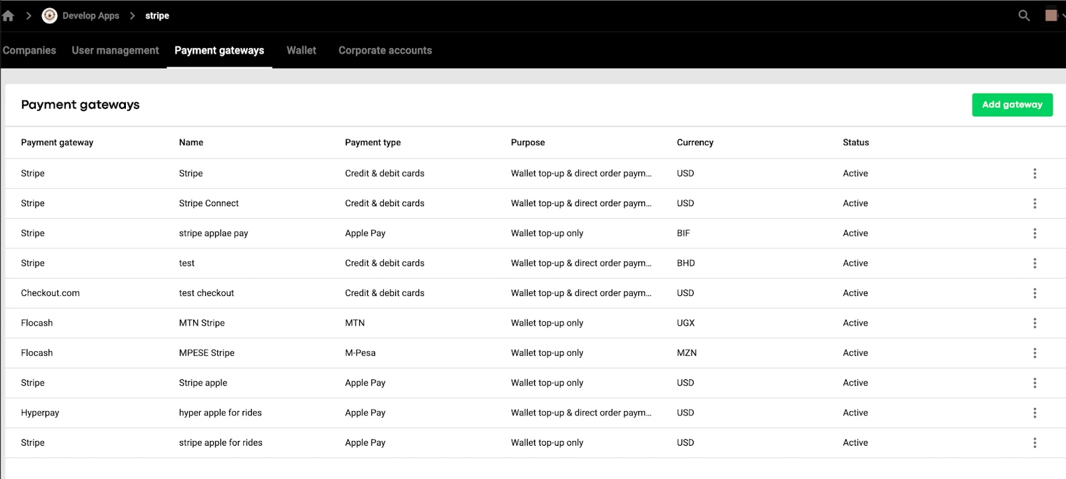Screen dimensions: 1066x479
Task: Open three-dot menu for MPESE Stripe row
Action: click(1035, 353)
